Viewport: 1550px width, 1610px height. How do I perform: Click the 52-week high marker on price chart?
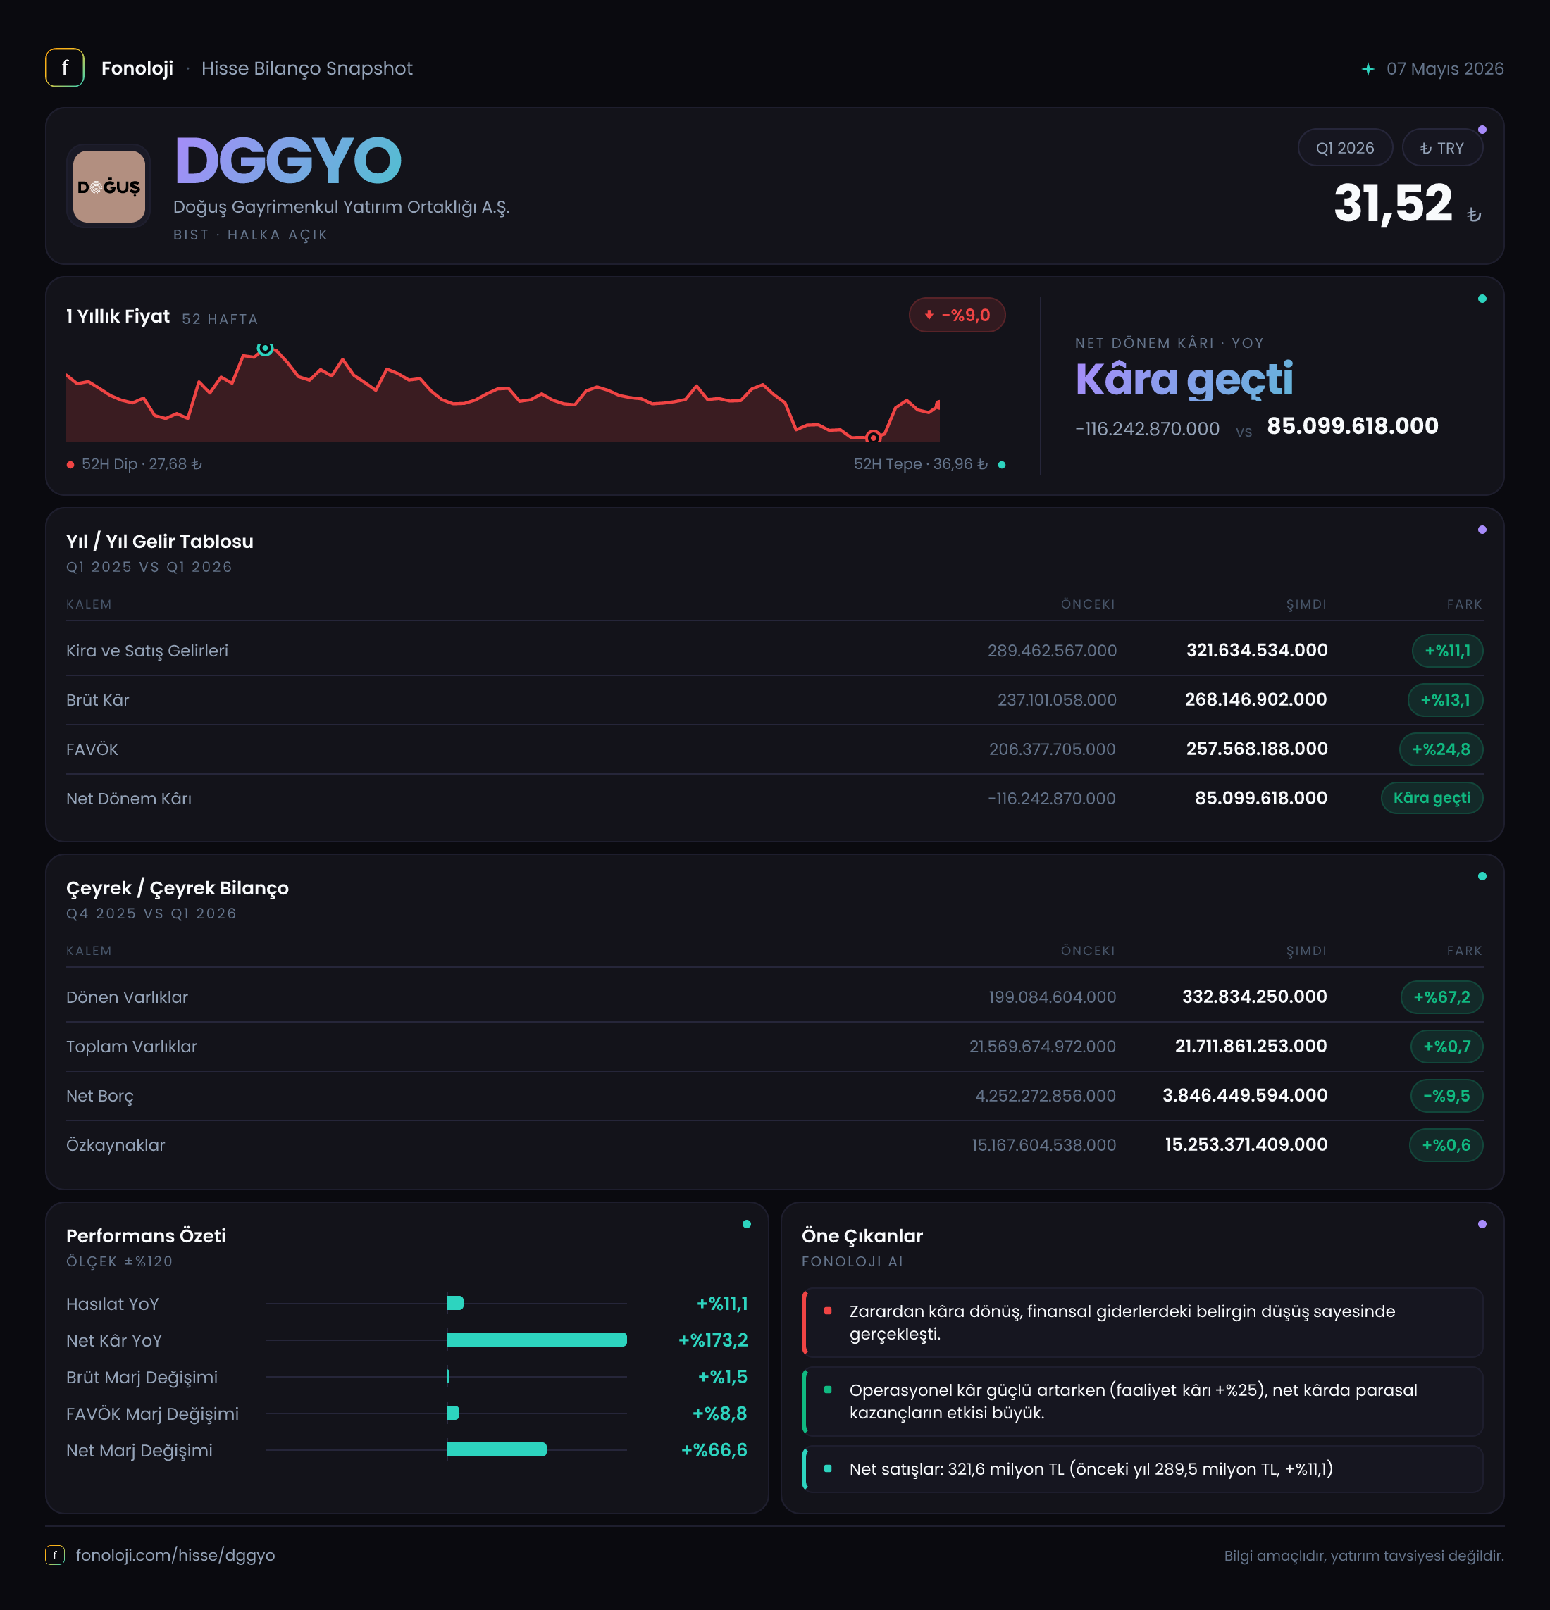265,349
